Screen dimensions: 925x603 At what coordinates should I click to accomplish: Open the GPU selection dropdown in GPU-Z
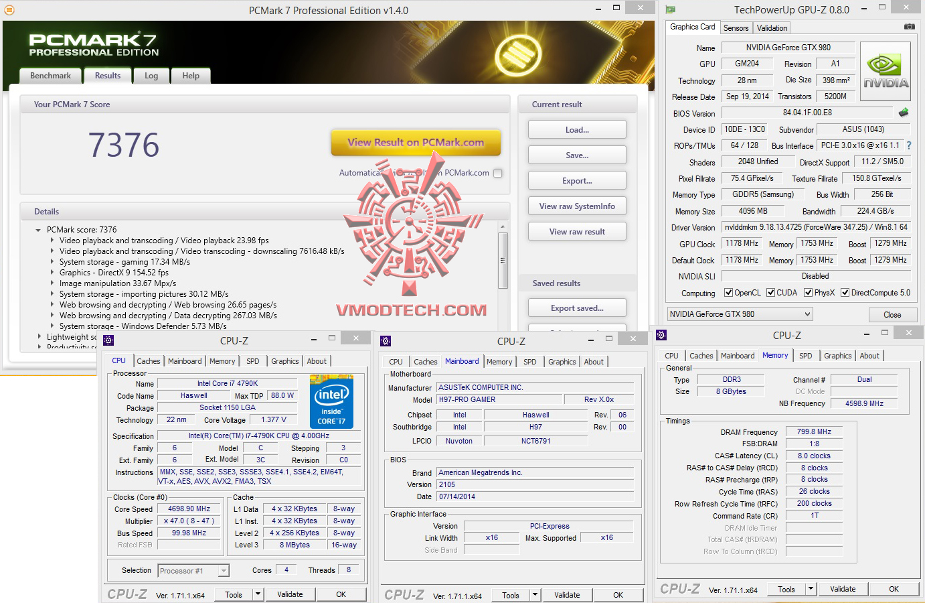point(740,314)
